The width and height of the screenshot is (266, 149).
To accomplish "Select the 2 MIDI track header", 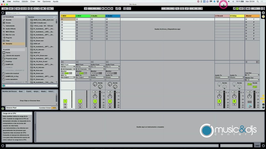I will (x=83, y=16).
